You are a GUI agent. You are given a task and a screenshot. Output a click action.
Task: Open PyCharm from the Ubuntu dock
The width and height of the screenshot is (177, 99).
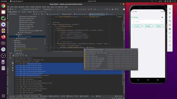(3, 18)
